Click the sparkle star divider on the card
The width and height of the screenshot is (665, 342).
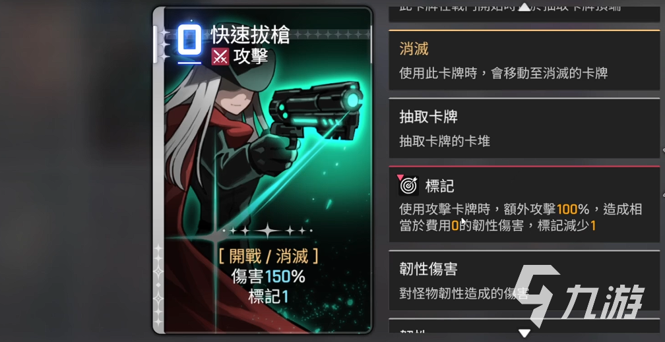267,231
